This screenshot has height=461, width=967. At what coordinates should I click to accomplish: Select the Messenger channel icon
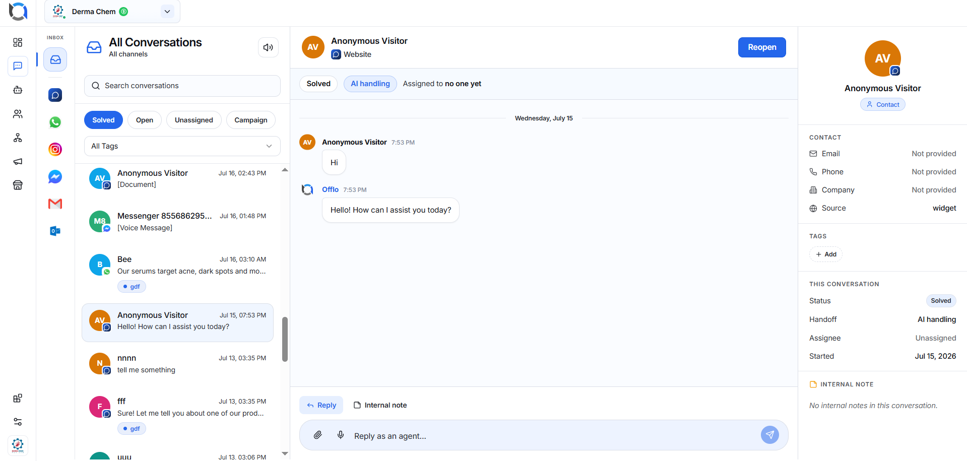pos(55,176)
